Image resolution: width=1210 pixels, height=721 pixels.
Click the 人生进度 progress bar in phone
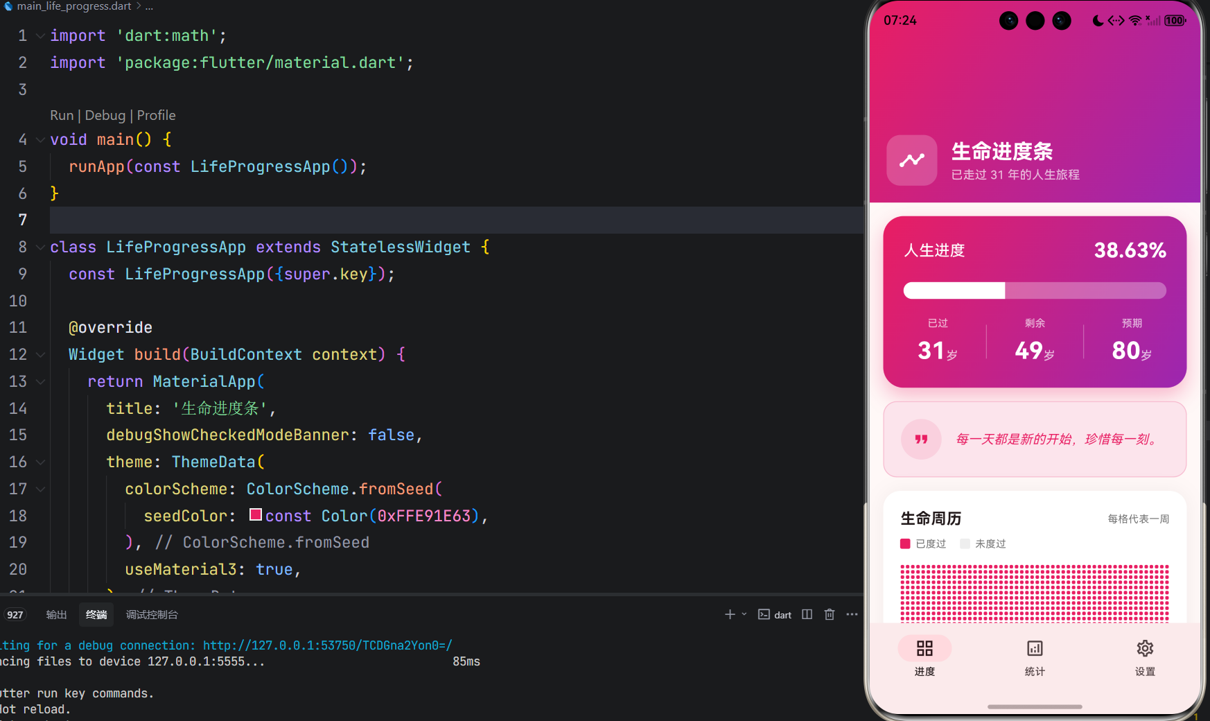click(1035, 290)
